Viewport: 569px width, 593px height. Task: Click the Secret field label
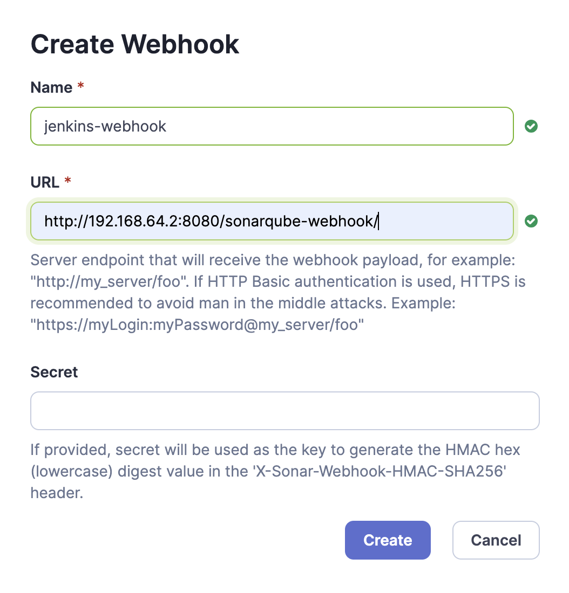(54, 372)
